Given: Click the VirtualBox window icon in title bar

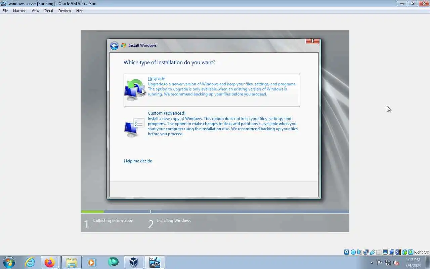Looking at the screenshot, I should point(3,3).
